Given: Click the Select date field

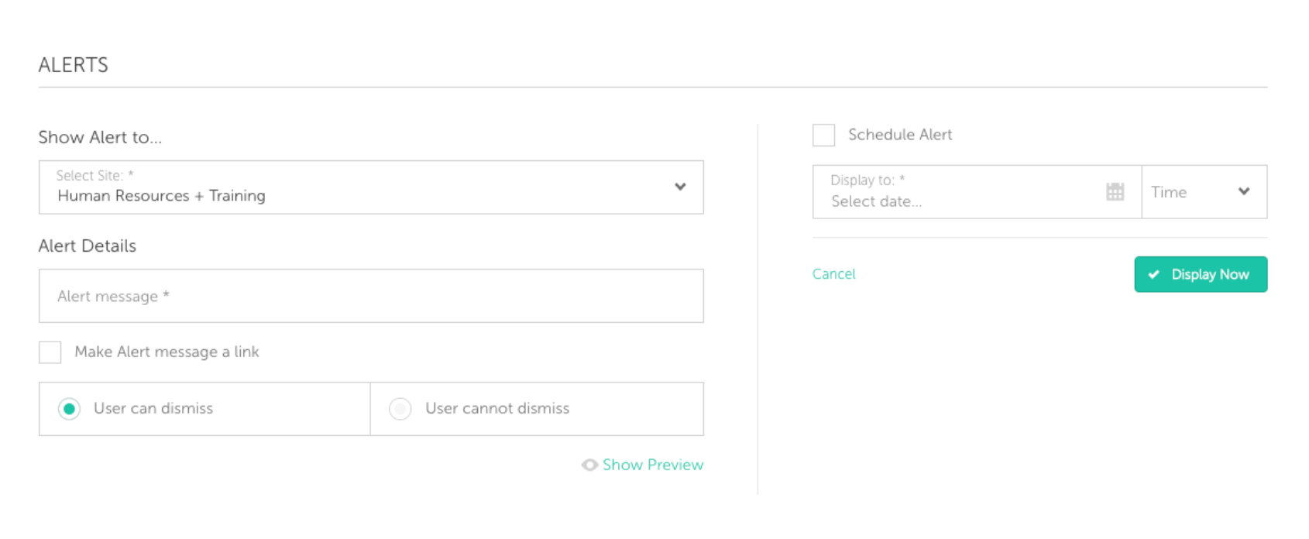Looking at the screenshot, I should click(977, 191).
